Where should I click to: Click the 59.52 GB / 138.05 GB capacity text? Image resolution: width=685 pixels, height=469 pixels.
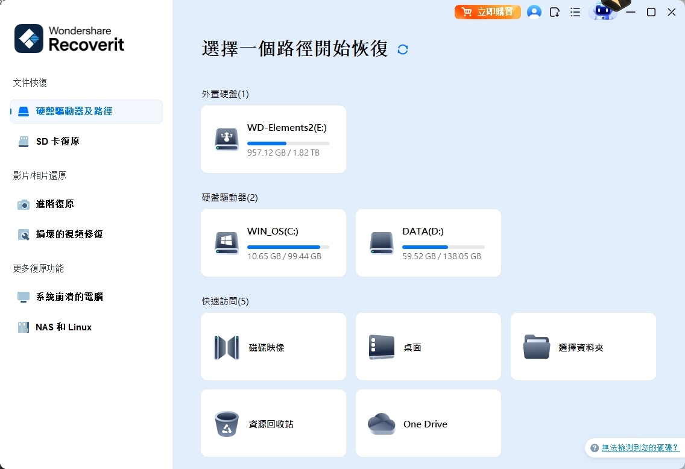point(441,256)
